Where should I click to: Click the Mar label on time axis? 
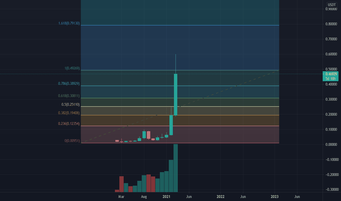(121, 197)
